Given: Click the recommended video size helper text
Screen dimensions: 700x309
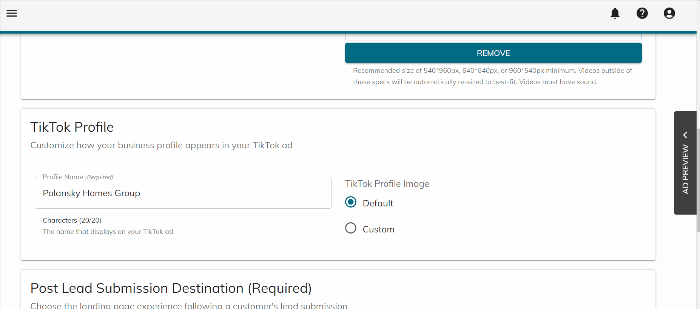Looking at the screenshot, I should coord(492,76).
